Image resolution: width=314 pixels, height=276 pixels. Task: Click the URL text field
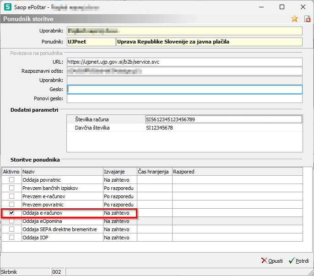[184, 62]
